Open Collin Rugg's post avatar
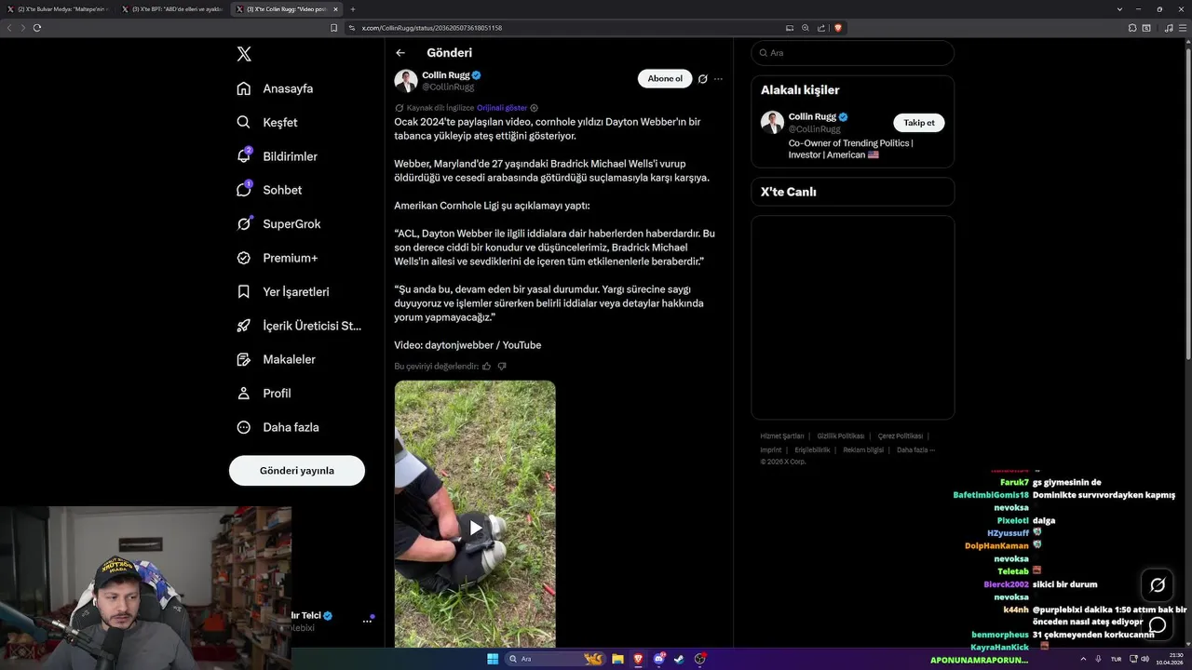This screenshot has height=670, width=1192. 406,80
